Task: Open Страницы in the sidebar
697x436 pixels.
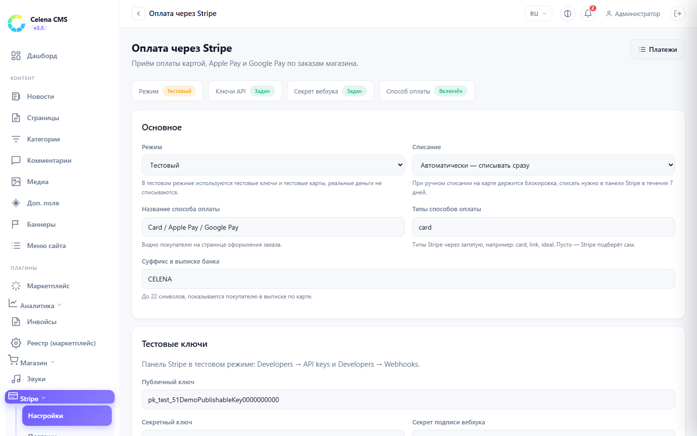Action: coord(60,118)
